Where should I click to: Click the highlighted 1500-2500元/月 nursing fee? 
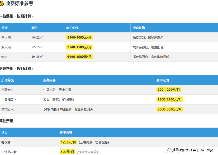(x=170, y=100)
